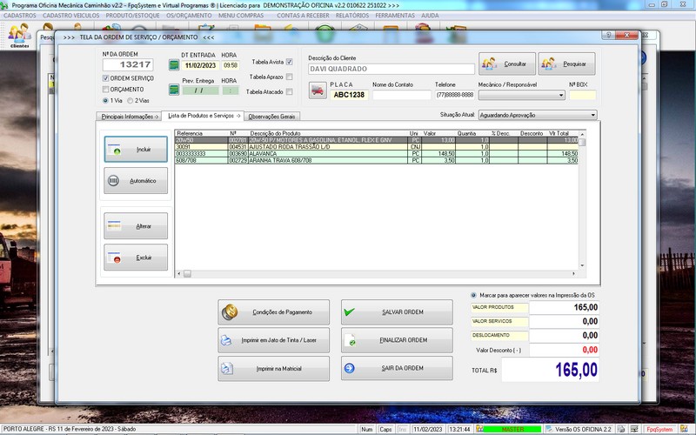Click Incluir to add an item
The height and width of the screenshot is (435, 696).
(136, 149)
